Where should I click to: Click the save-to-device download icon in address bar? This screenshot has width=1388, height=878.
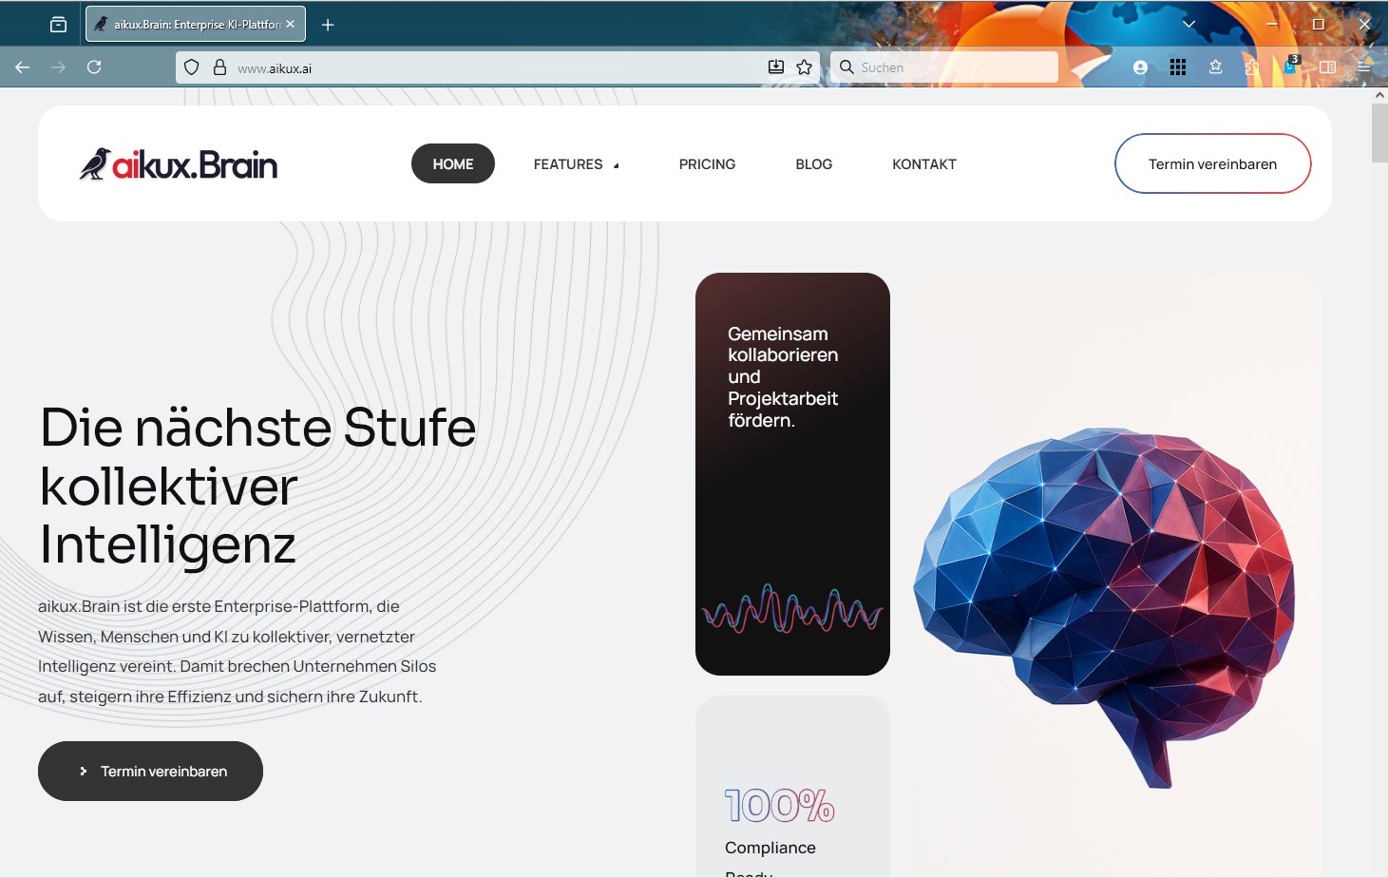click(x=776, y=67)
